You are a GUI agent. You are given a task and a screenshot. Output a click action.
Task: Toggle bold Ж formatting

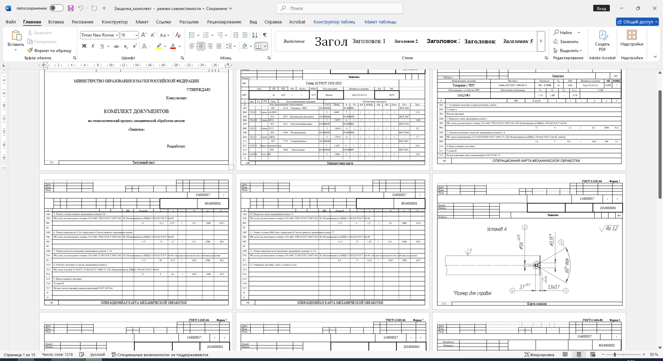[x=84, y=46]
